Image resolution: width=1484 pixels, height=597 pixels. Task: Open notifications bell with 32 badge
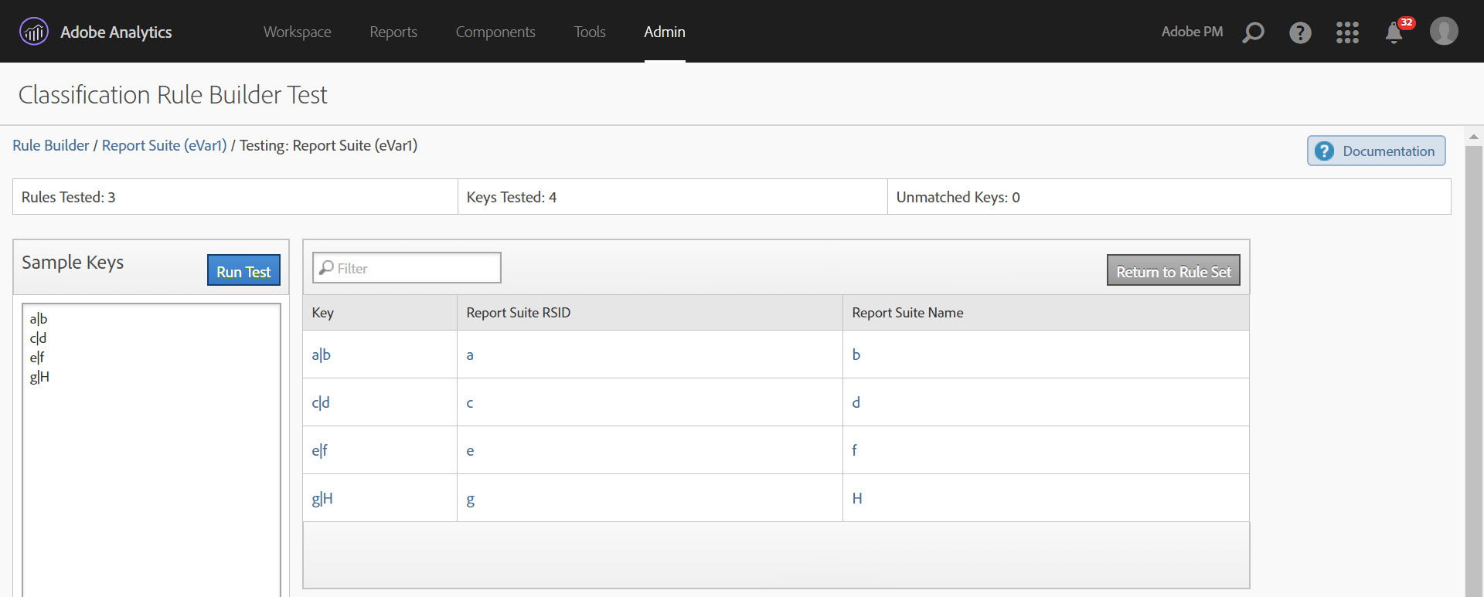1394,32
